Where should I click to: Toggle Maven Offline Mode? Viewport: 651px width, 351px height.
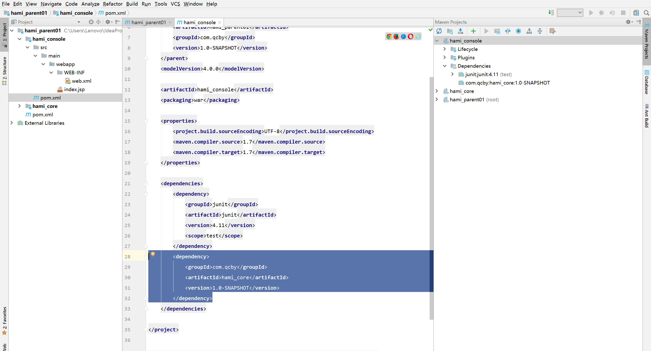tap(508, 31)
